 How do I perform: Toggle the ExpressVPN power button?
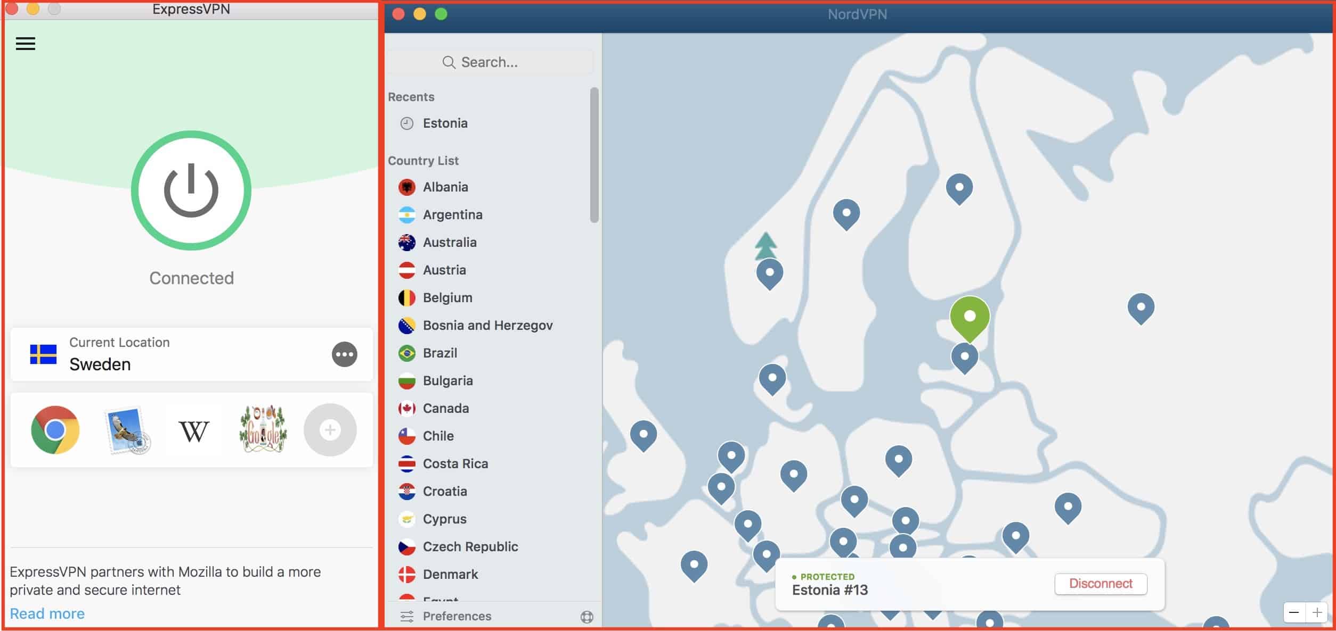(x=191, y=190)
